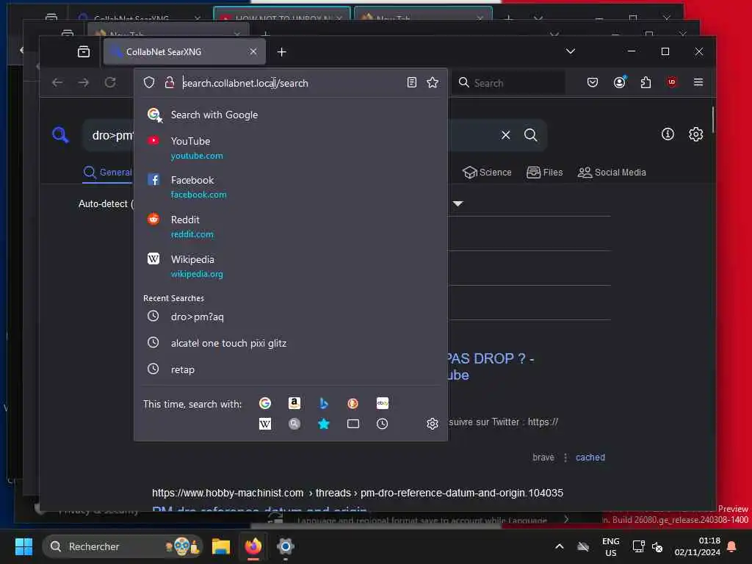The height and width of the screenshot is (564, 752).
Task: Open File Explorer from the taskbar
Action: click(221, 546)
